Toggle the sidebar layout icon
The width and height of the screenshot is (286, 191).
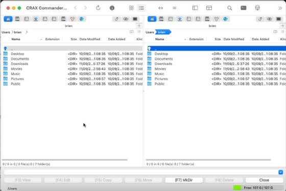(x=195, y=8)
